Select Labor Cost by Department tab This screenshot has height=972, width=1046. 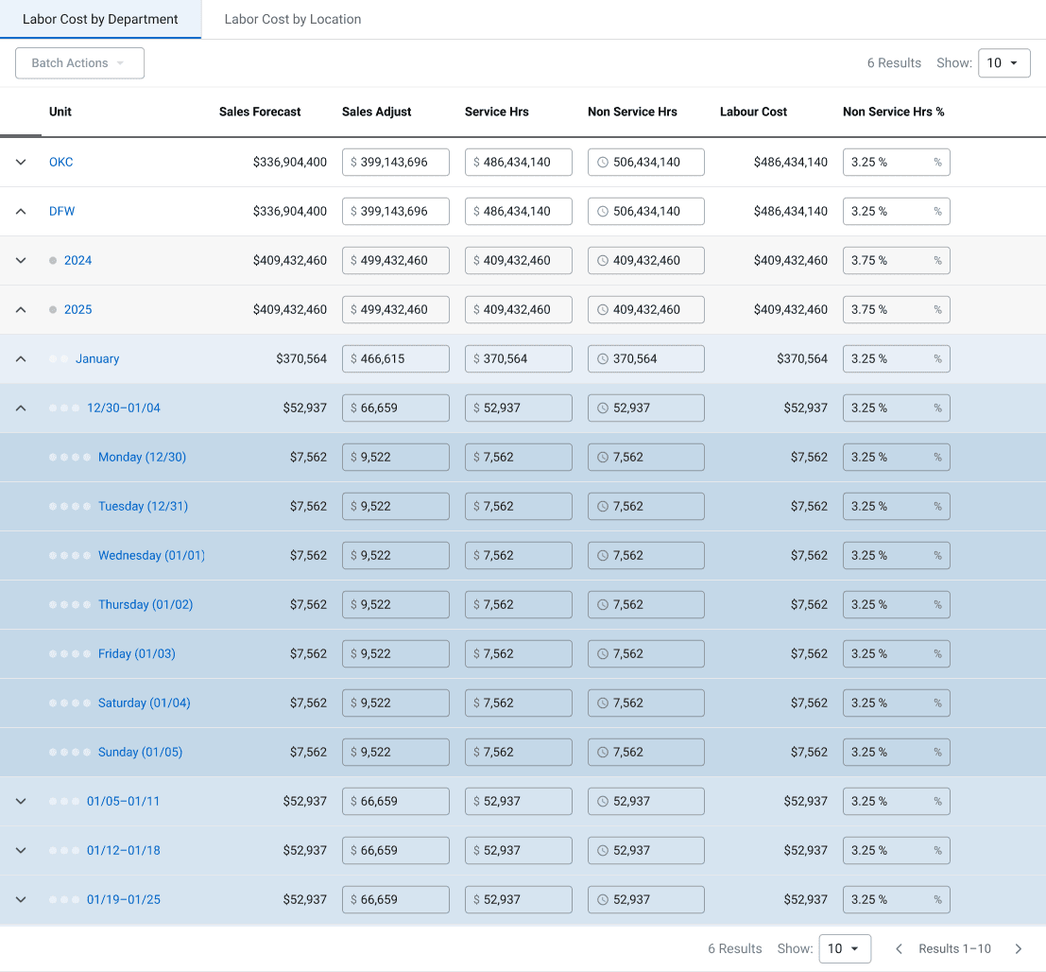pos(100,19)
